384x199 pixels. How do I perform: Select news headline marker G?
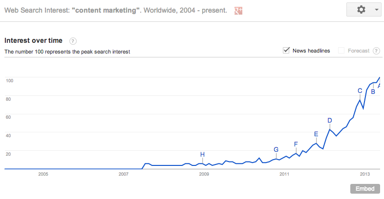pyautogui.click(x=276, y=149)
